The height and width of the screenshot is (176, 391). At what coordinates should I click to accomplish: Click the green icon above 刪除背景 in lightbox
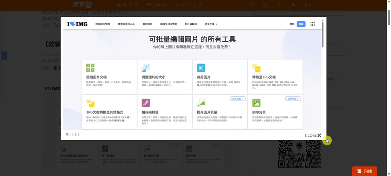pyautogui.click(x=256, y=103)
